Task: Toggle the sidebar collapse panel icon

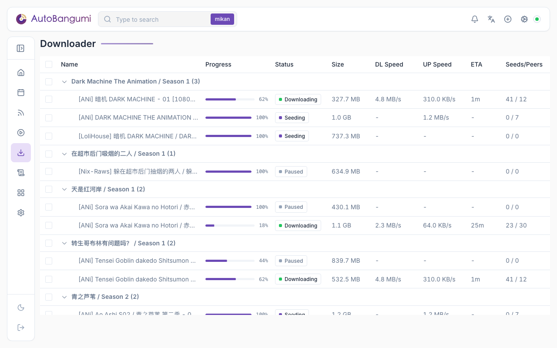Action: 20,48
